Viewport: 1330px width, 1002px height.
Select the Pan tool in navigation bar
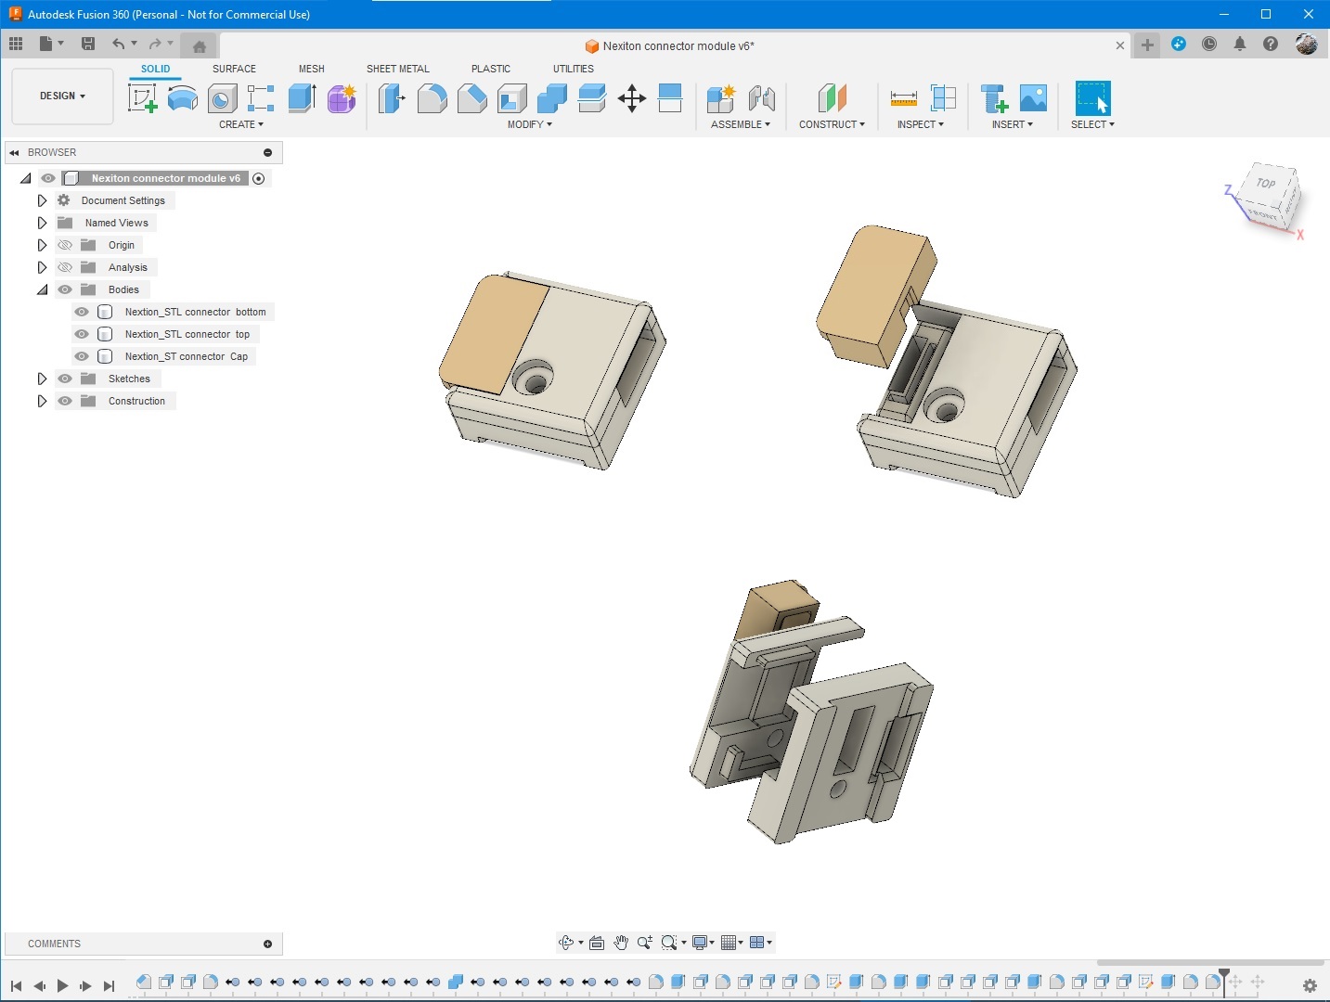click(621, 942)
